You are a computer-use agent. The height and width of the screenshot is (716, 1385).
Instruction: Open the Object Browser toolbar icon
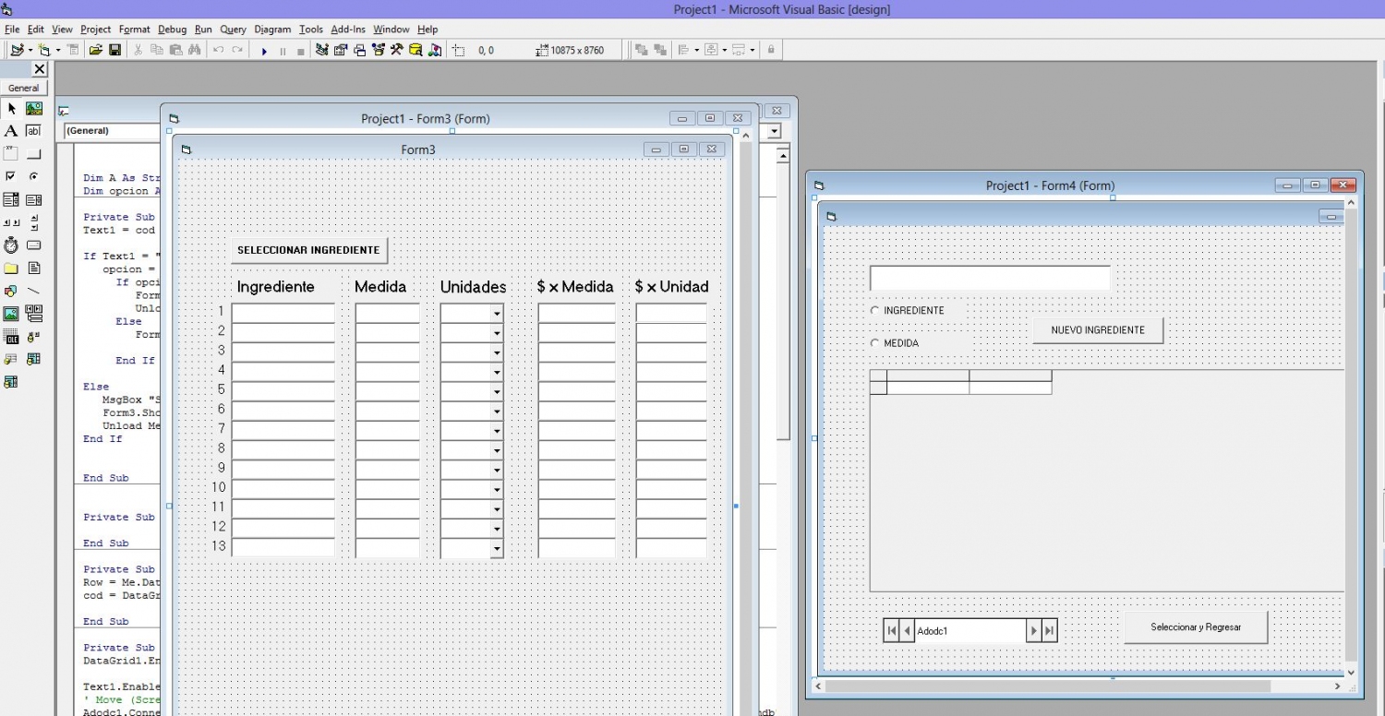coord(378,50)
